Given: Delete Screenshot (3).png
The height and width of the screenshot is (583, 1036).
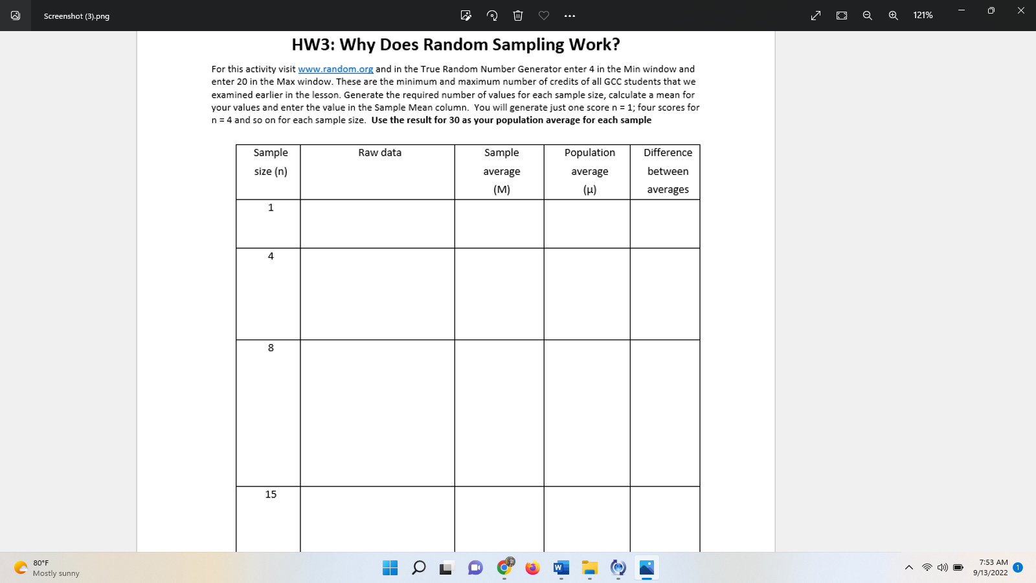Looking at the screenshot, I should pyautogui.click(x=517, y=15).
